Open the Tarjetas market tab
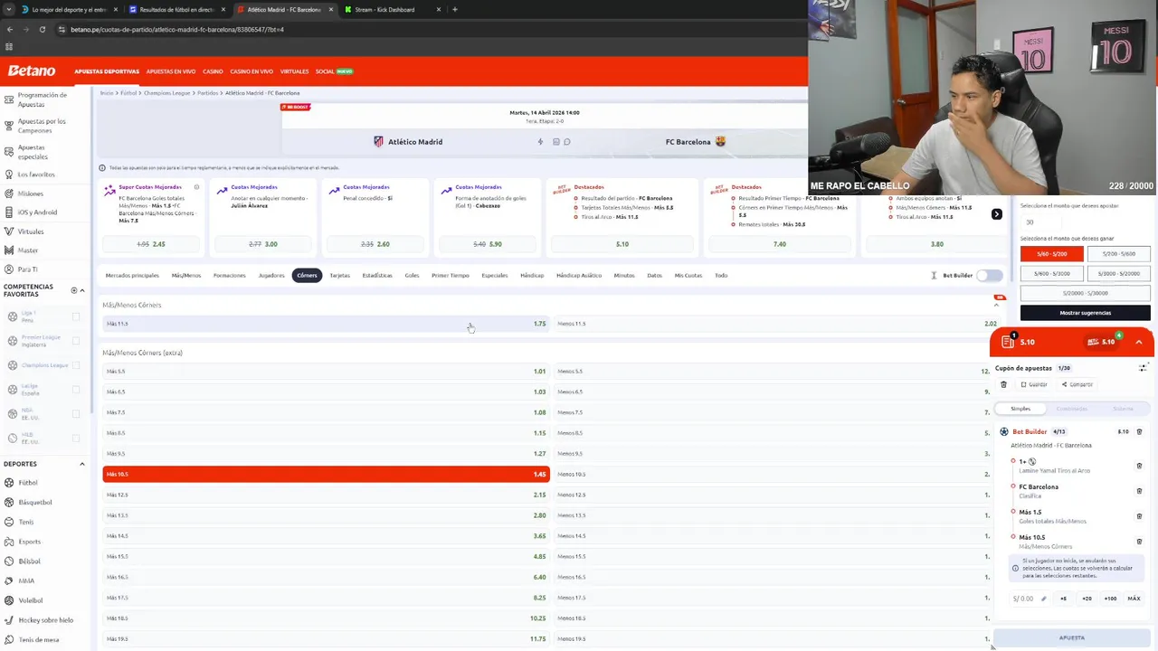The height and width of the screenshot is (651, 1158). click(339, 275)
